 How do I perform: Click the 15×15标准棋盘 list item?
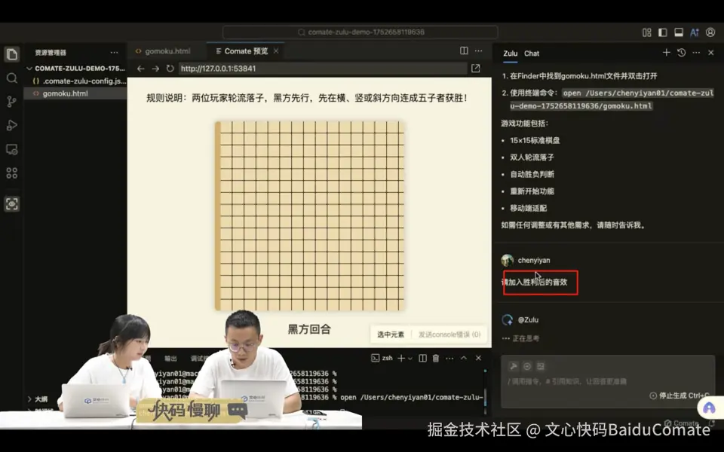(535, 141)
